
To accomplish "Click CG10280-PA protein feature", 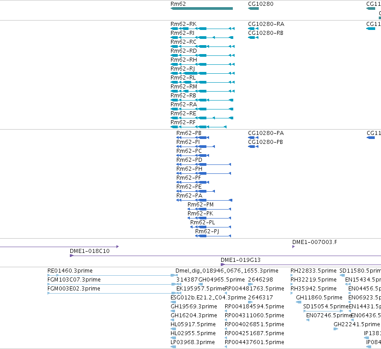I will tap(253, 138).
